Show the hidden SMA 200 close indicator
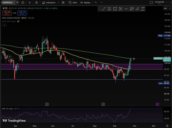The width and height of the screenshot is (172, 128). 18,22
